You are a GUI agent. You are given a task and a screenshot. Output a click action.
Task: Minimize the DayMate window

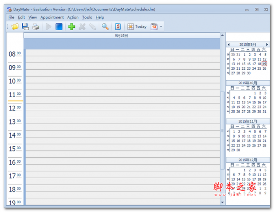coord(247,10)
